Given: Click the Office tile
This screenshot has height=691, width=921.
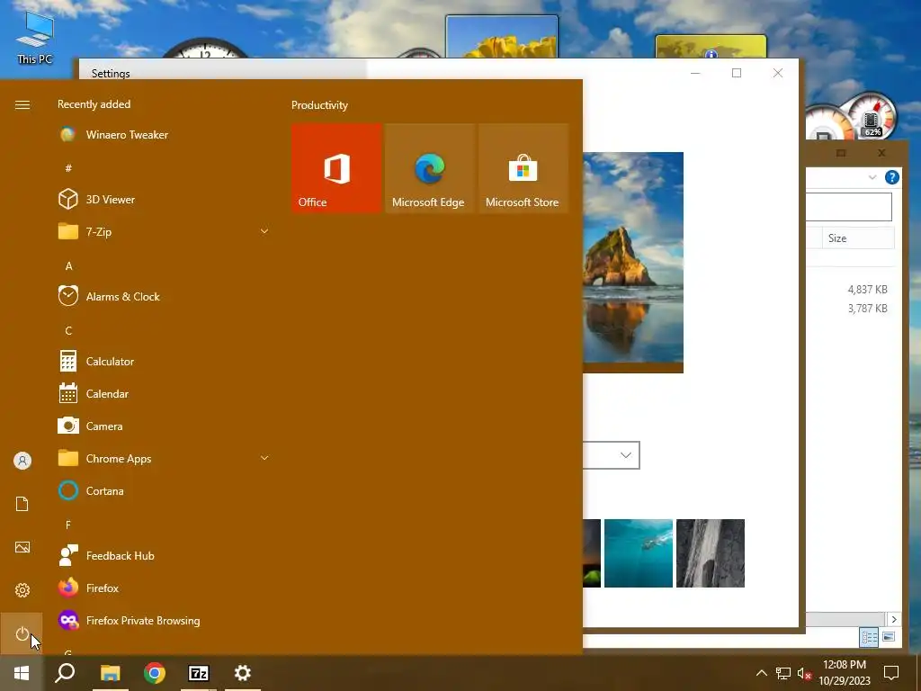Looking at the screenshot, I should pos(336,168).
